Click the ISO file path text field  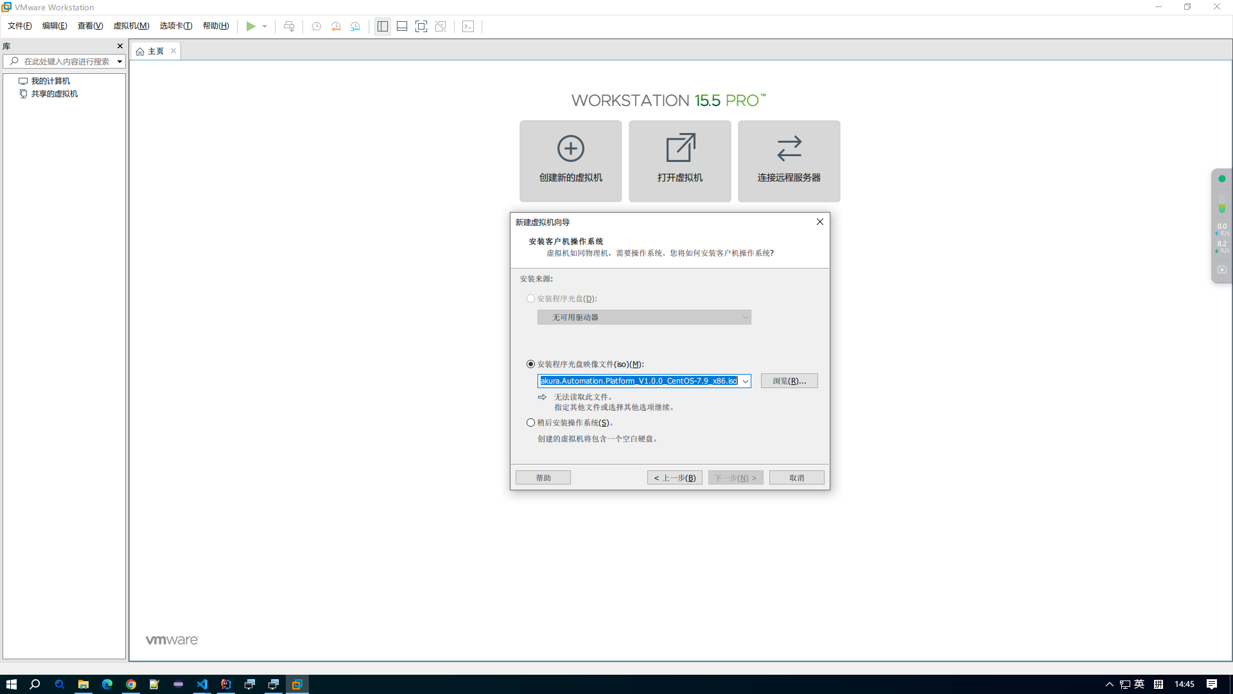(x=639, y=381)
